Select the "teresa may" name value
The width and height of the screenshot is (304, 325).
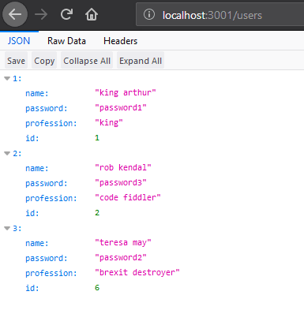pyautogui.click(x=123, y=242)
